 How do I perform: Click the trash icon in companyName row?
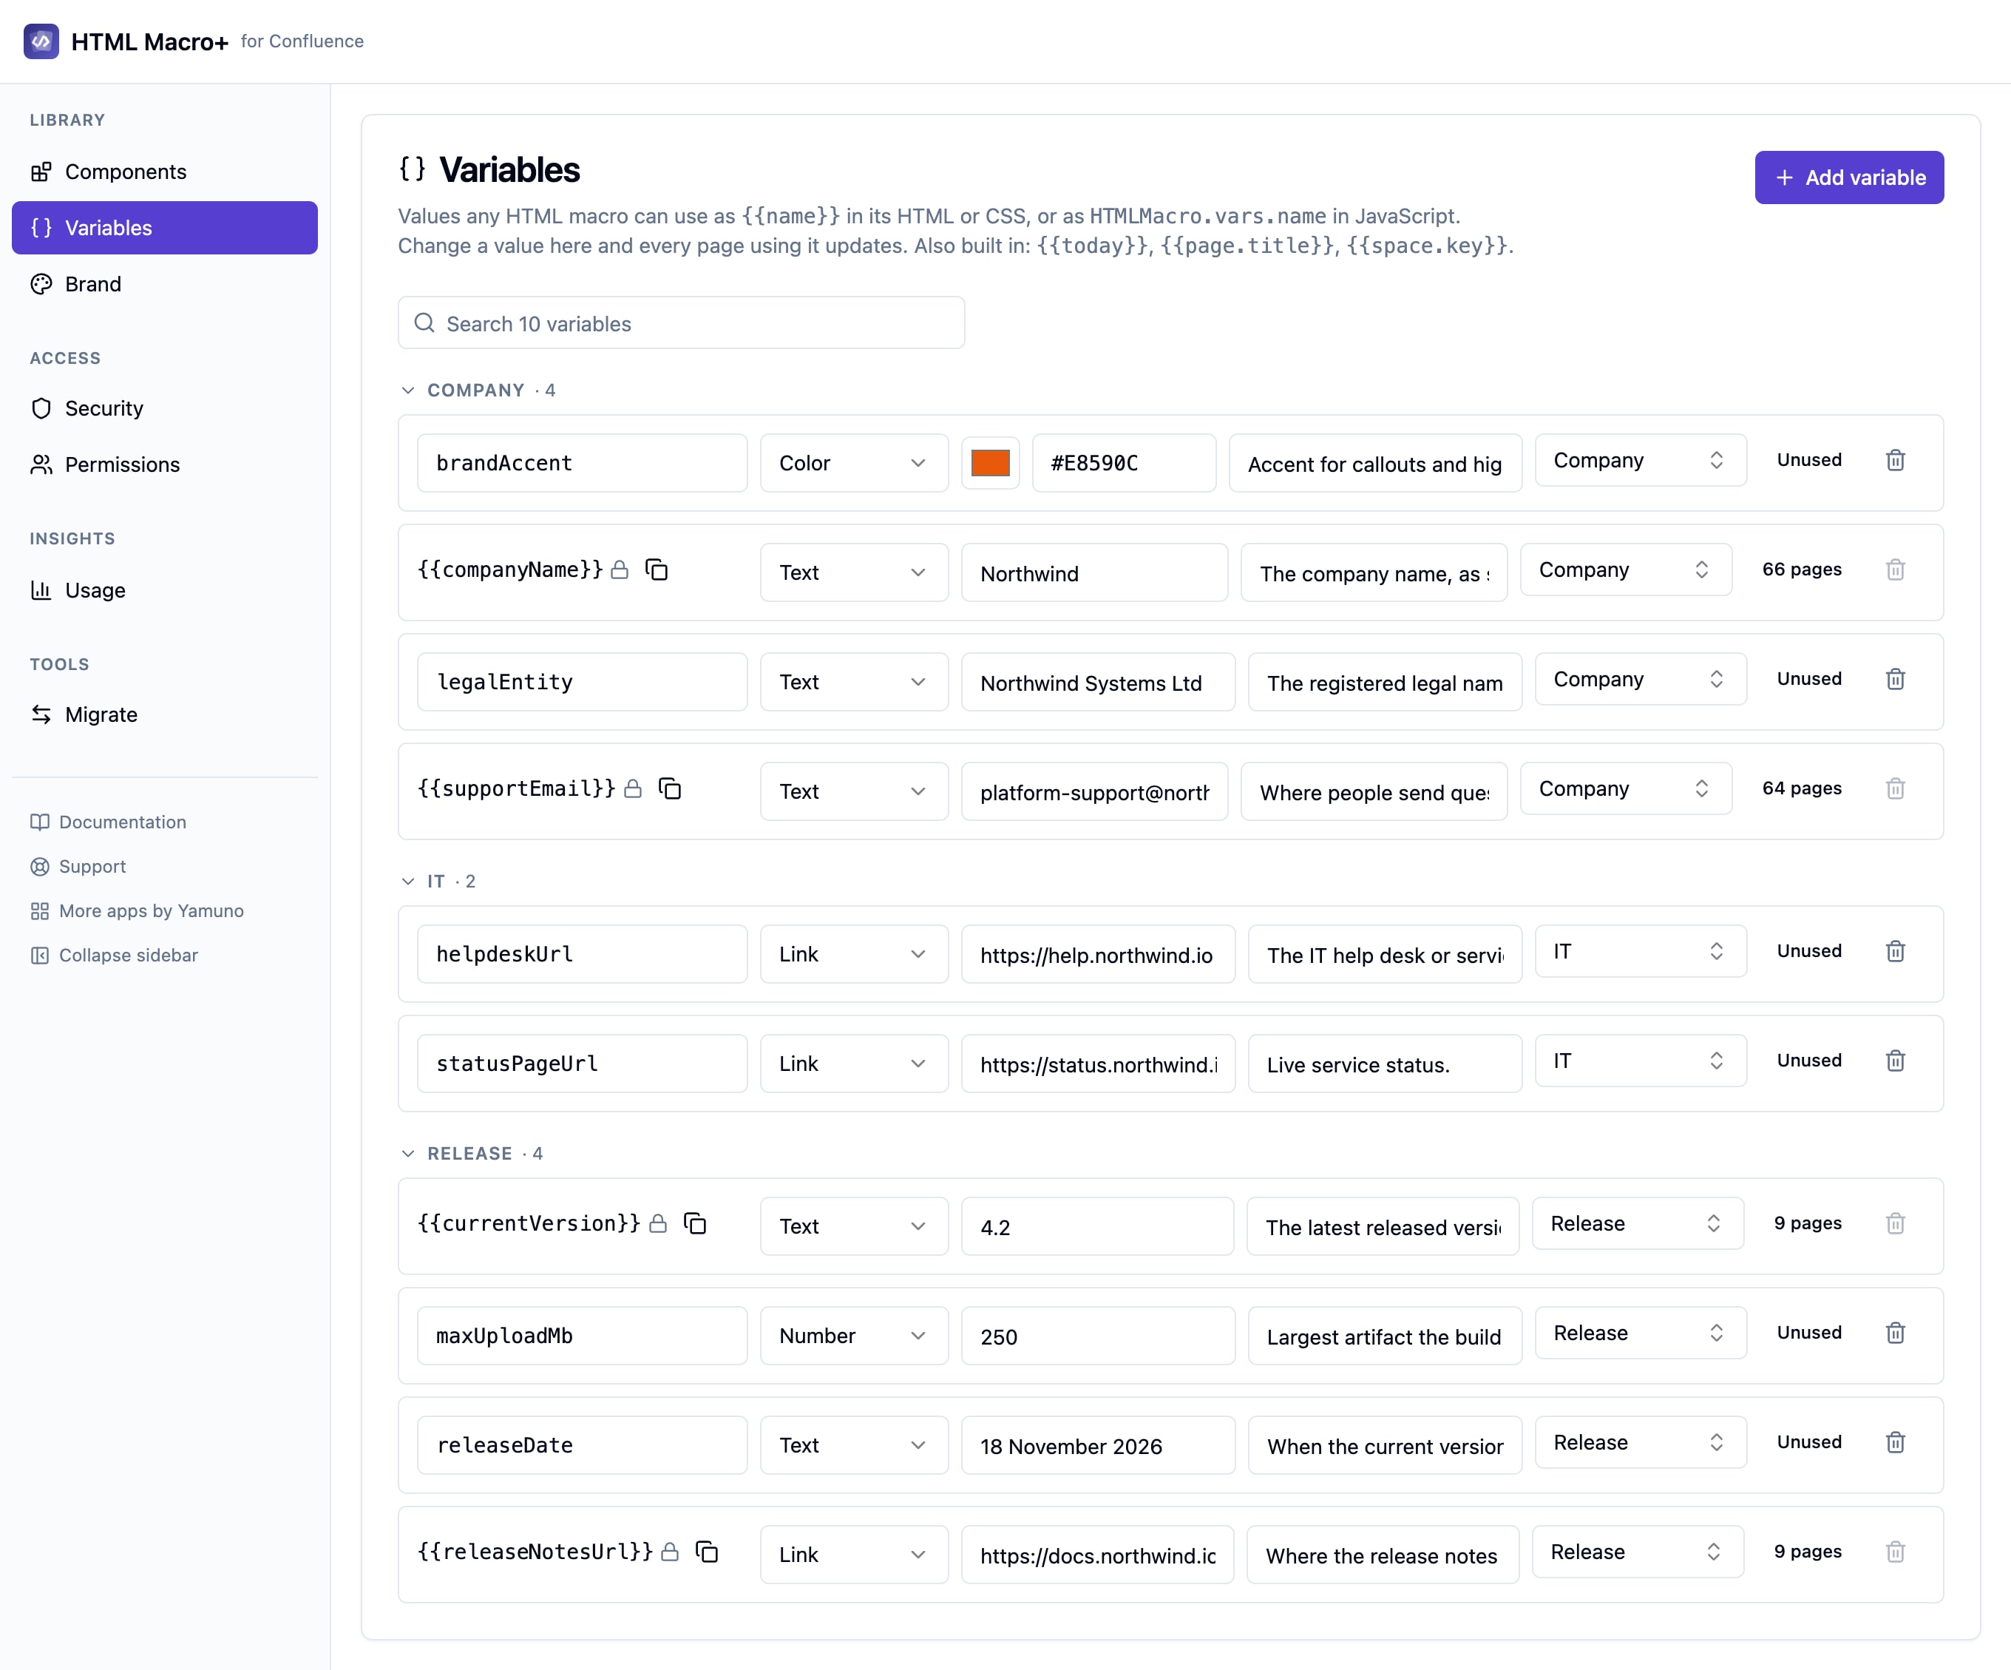click(1895, 570)
